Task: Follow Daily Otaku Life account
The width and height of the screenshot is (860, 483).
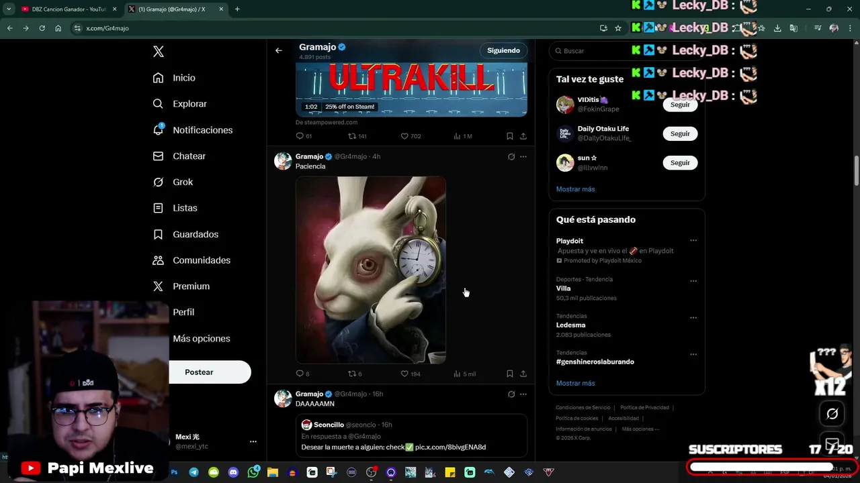Action: pos(680,133)
